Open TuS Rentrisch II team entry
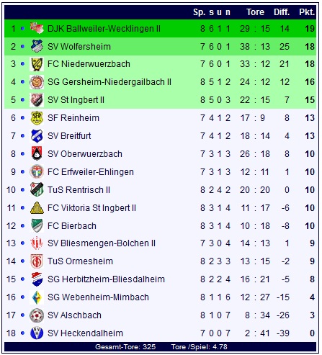322x355 pixels. pos(79,190)
